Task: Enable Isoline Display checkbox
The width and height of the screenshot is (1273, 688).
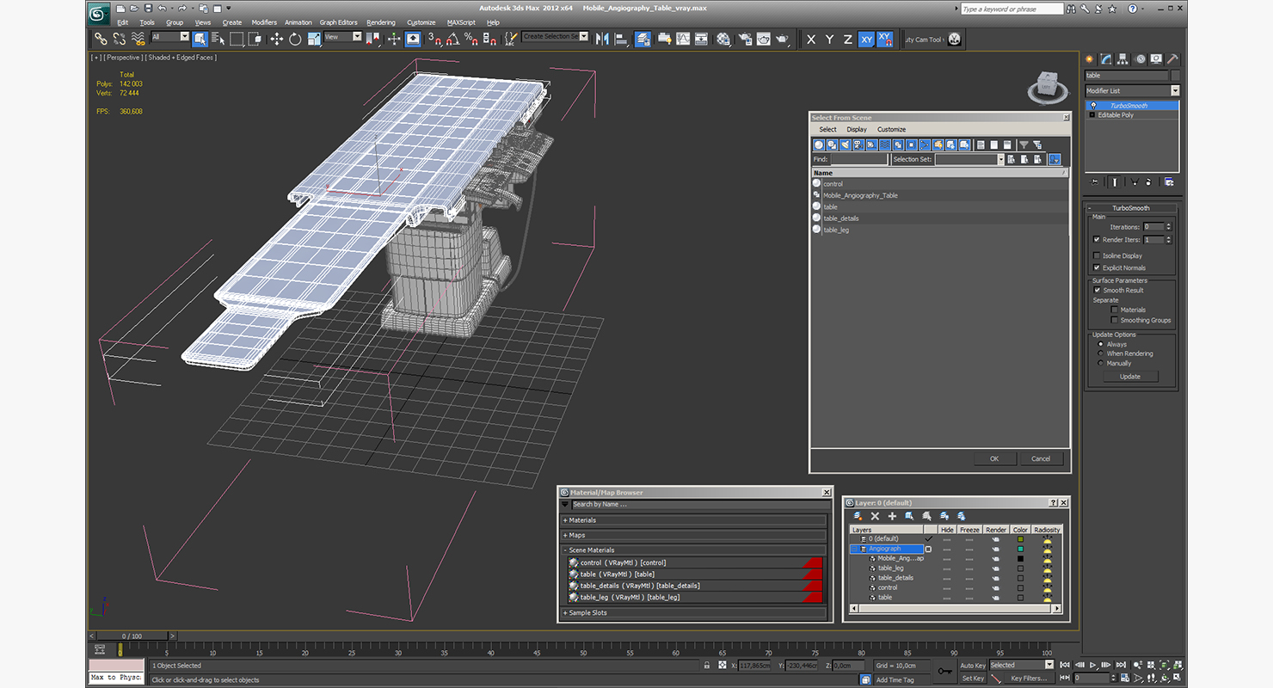Action: [1097, 255]
